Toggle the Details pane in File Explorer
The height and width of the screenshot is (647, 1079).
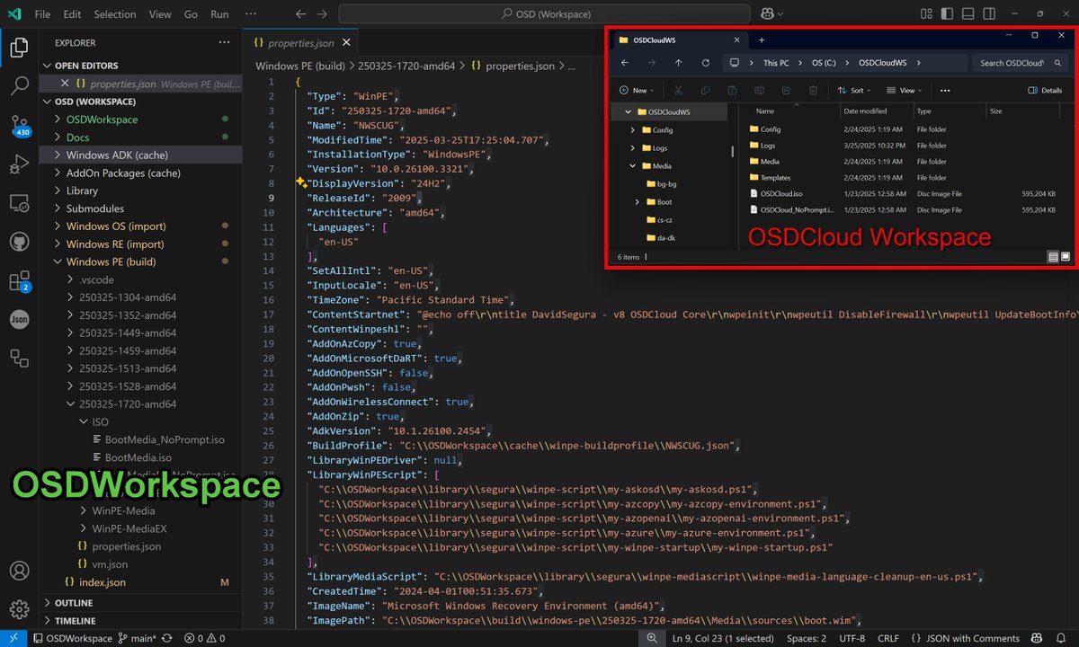pos(1045,90)
